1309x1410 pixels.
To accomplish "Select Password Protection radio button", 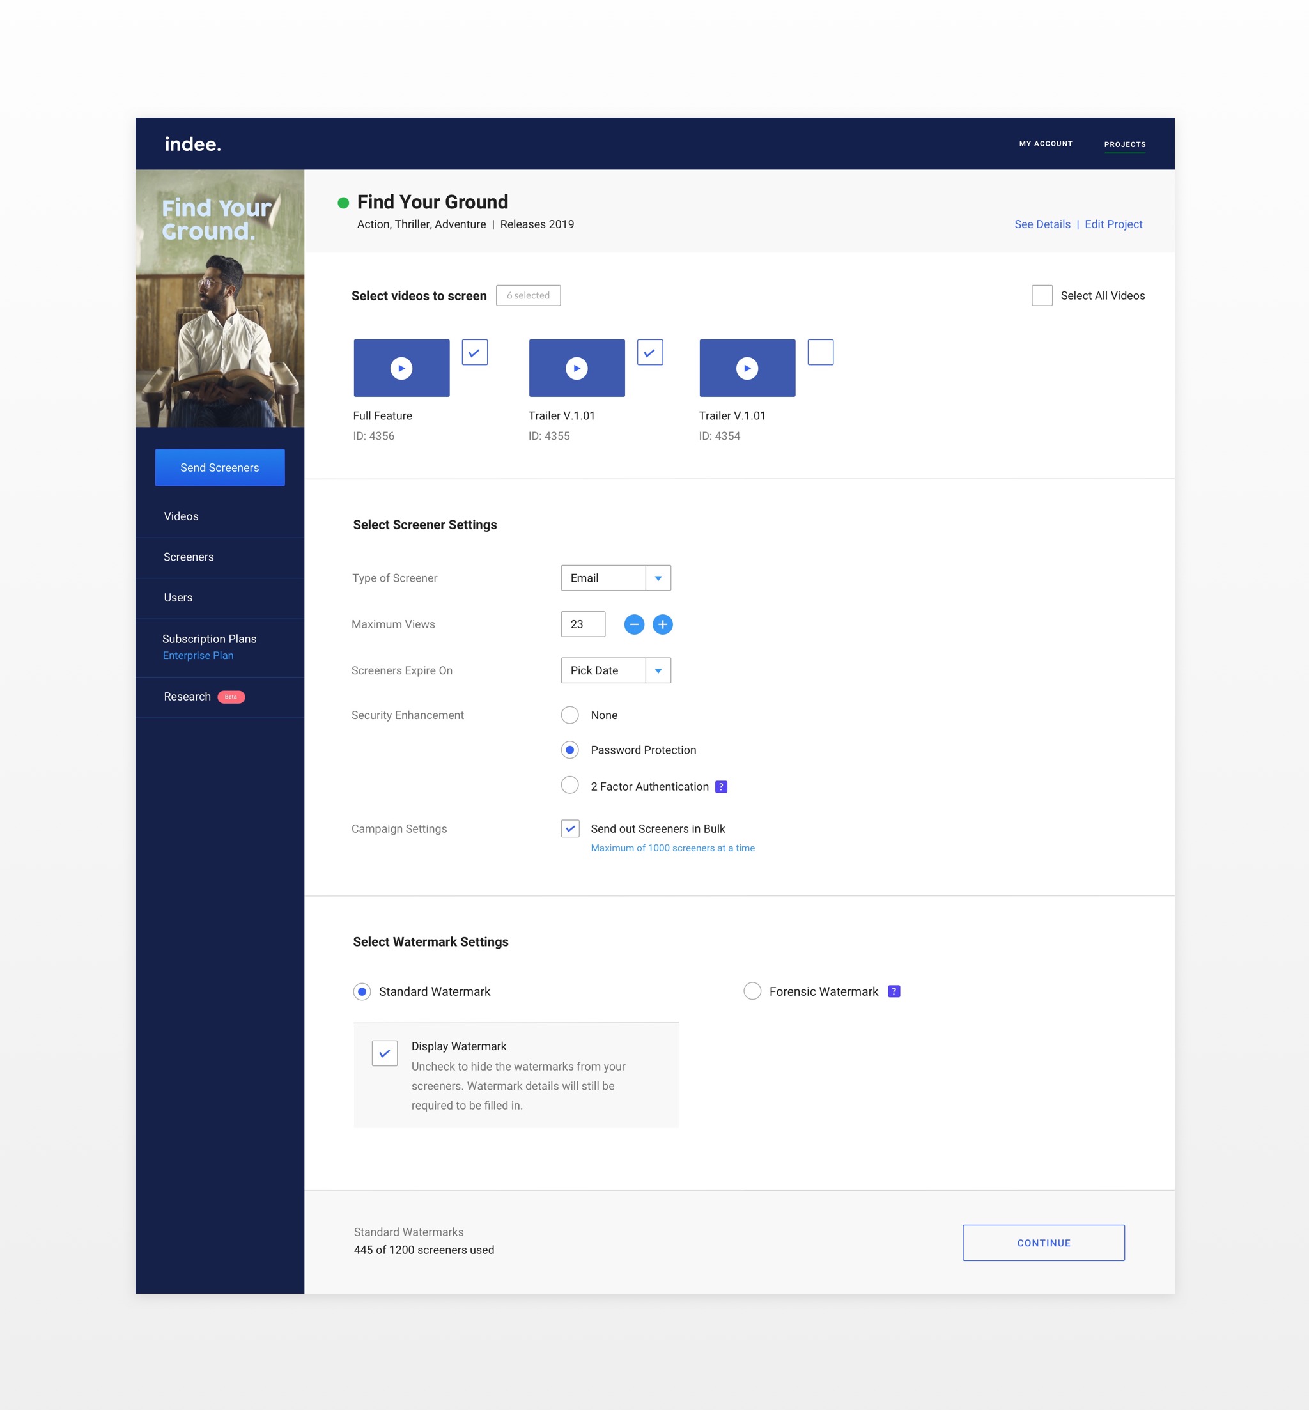I will point(569,749).
